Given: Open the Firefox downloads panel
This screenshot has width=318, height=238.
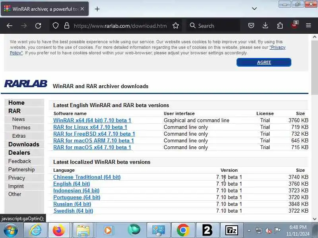Looking at the screenshot, I should click(x=265, y=25).
